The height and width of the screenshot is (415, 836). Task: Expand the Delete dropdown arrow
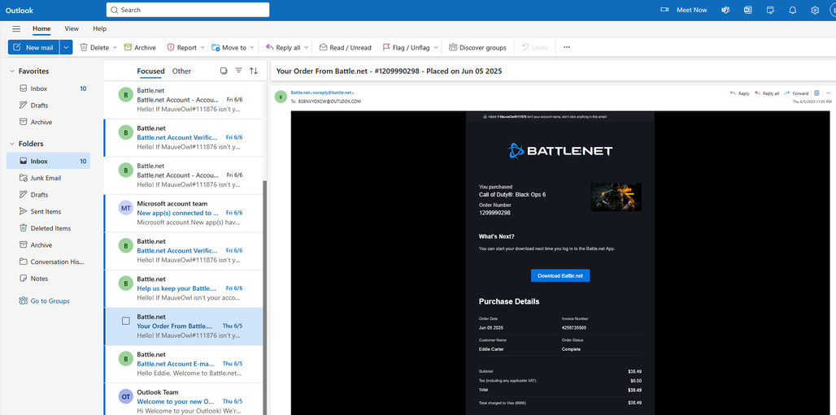click(x=115, y=47)
